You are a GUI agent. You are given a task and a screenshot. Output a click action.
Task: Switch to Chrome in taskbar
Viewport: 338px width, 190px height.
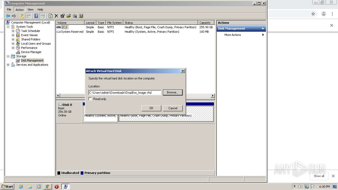[48, 187]
